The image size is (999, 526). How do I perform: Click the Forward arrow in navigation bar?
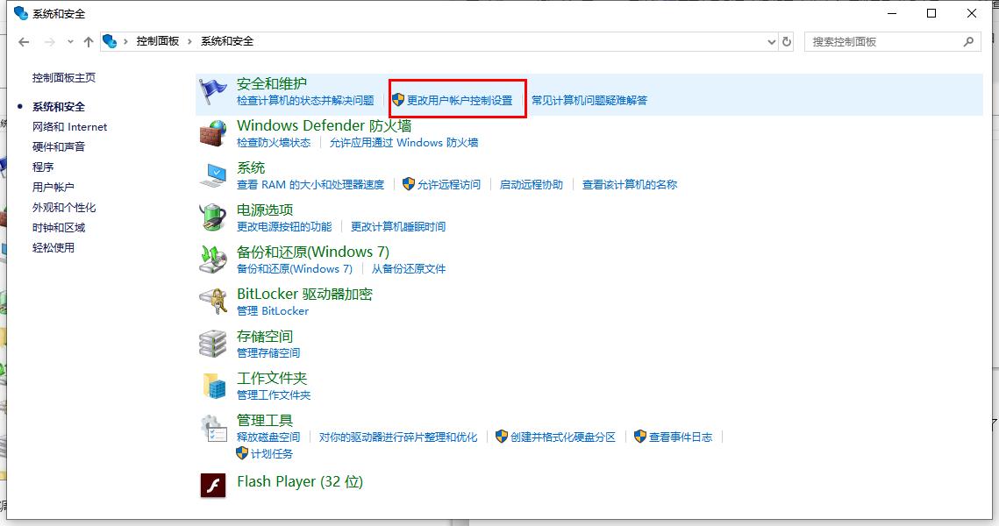(50, 42)
